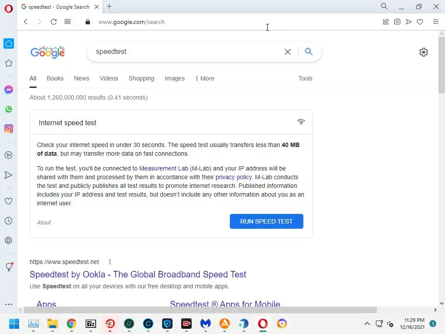Viewport: 445px width, 334px height.
Task: Go back to previous page
Action: [x=26, y=22]
